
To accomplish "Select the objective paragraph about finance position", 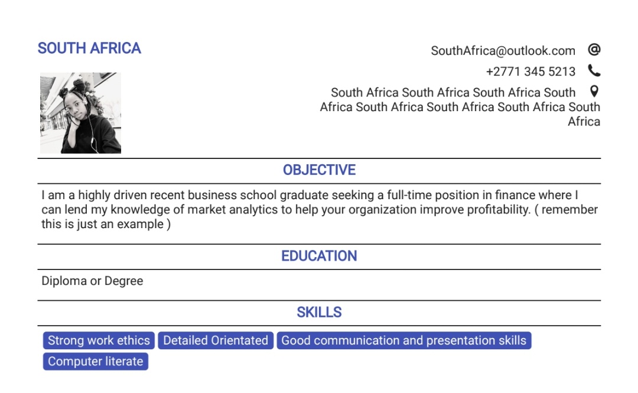I will [319, 210].
